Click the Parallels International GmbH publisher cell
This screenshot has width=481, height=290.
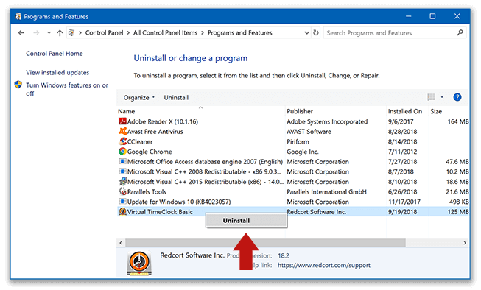[327, 191]
